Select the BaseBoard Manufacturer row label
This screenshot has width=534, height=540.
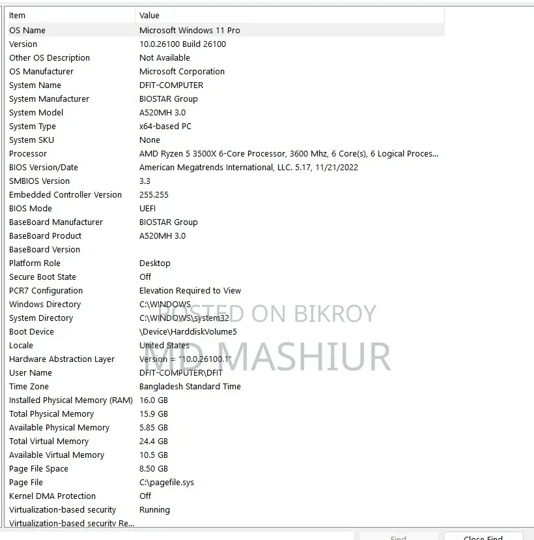[x=56, y=222]
